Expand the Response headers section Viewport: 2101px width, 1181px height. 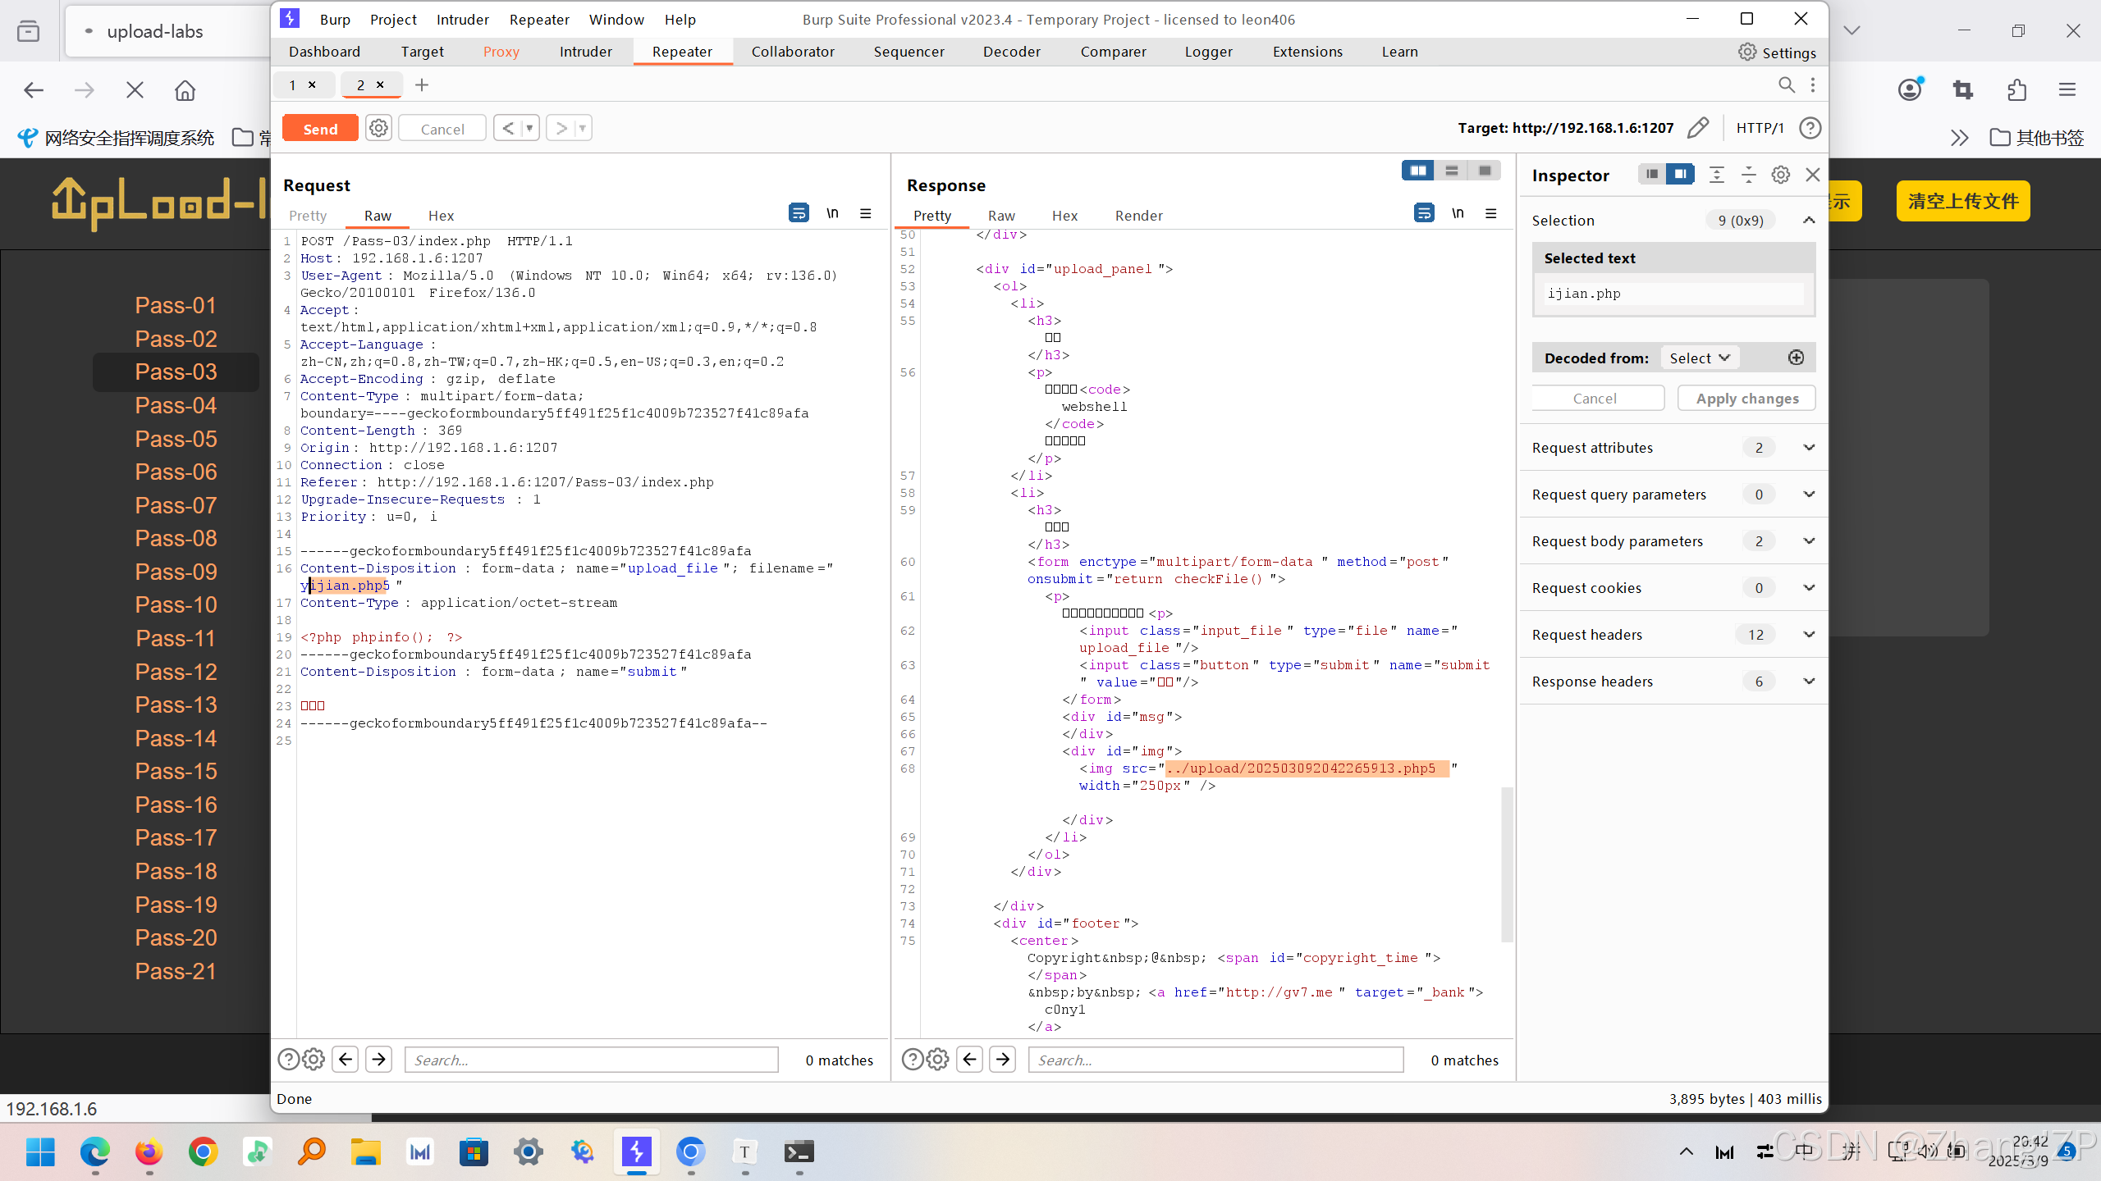[1809, 681]
